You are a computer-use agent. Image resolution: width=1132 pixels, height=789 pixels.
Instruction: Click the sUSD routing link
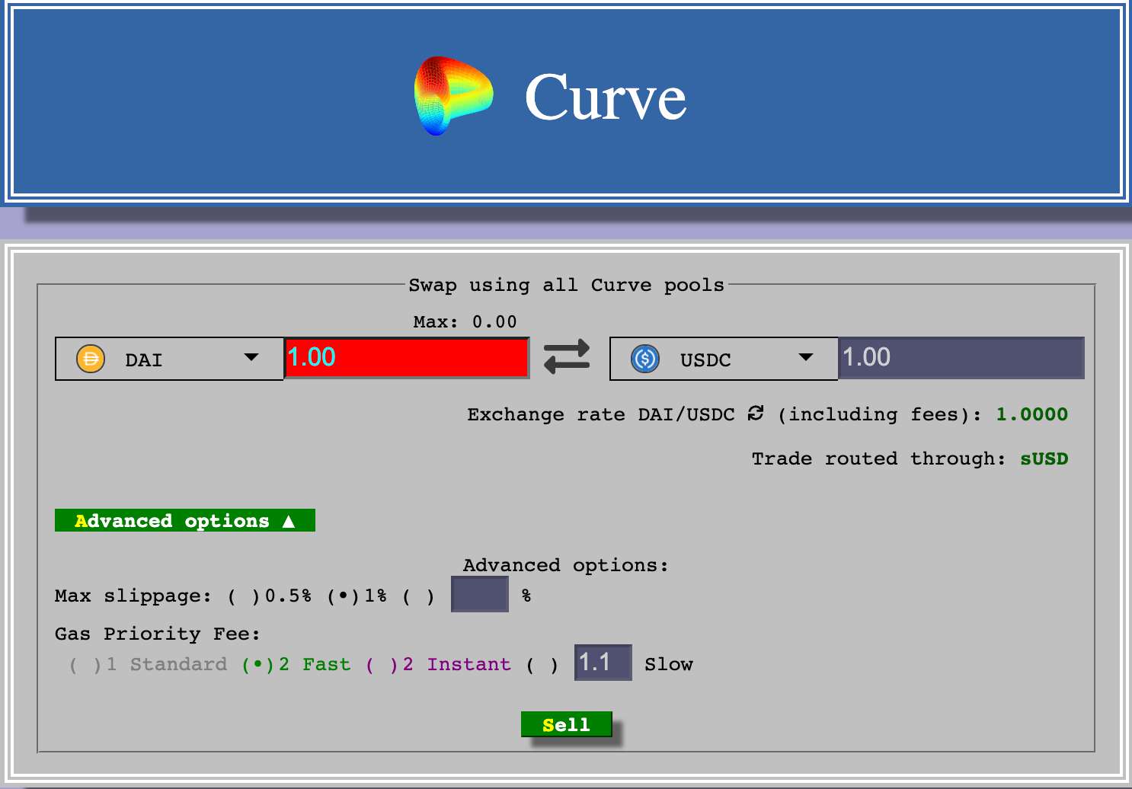point(1044,458)
